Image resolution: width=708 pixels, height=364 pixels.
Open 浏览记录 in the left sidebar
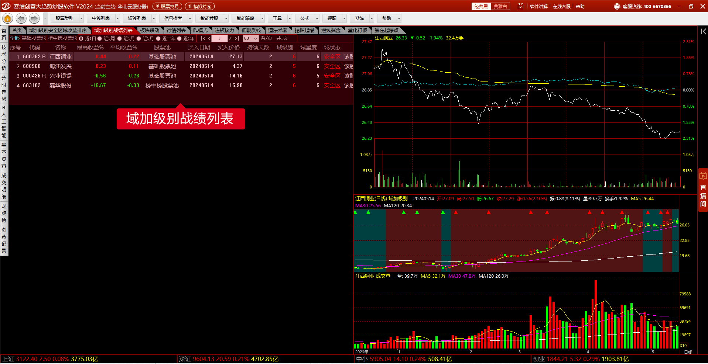[x=4, y=240]
